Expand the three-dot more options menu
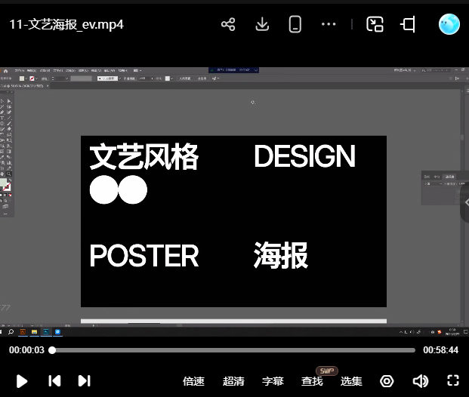The width and height of the screenshot is (469, 397). click(329, 24)
